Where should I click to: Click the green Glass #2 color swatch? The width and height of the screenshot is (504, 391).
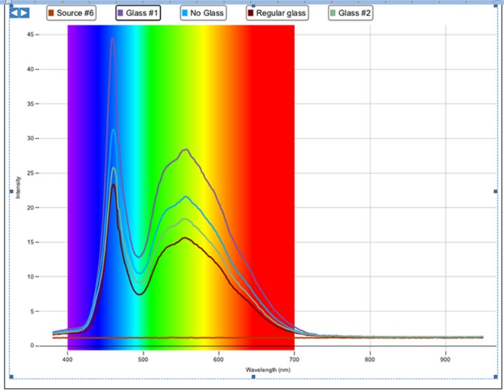(x=333, y=13)
